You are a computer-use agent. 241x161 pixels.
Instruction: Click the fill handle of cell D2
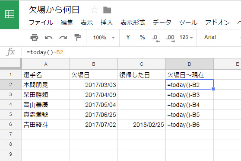213,89
